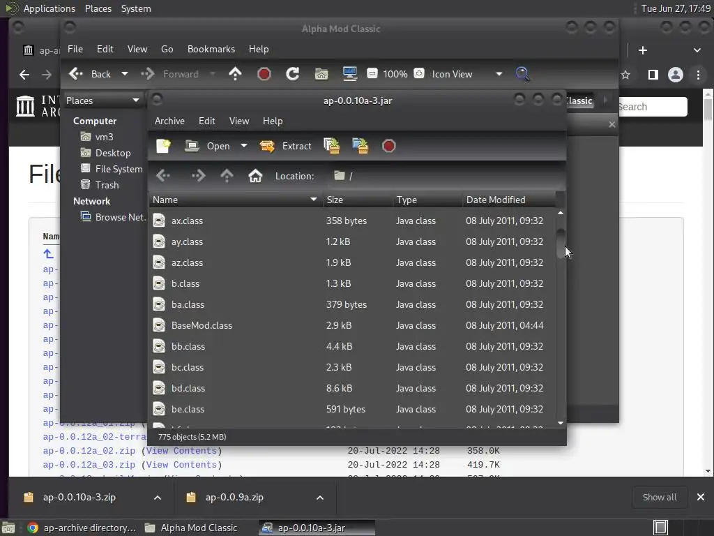The width and height of the screenshot is (714, 536).
Task: Open the Archive menu
Action: pyautogui.click(x=169, y=121)
